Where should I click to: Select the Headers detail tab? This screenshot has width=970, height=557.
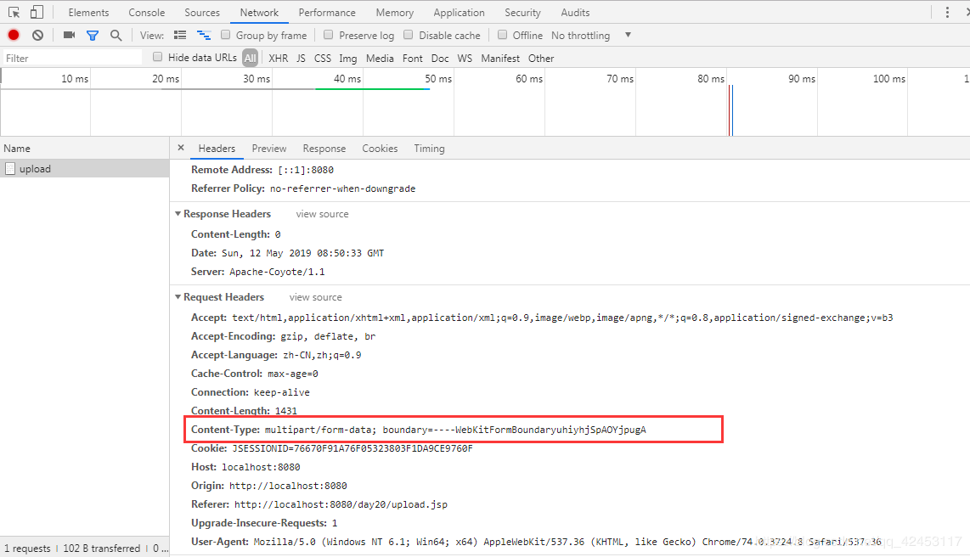[217, 149]
